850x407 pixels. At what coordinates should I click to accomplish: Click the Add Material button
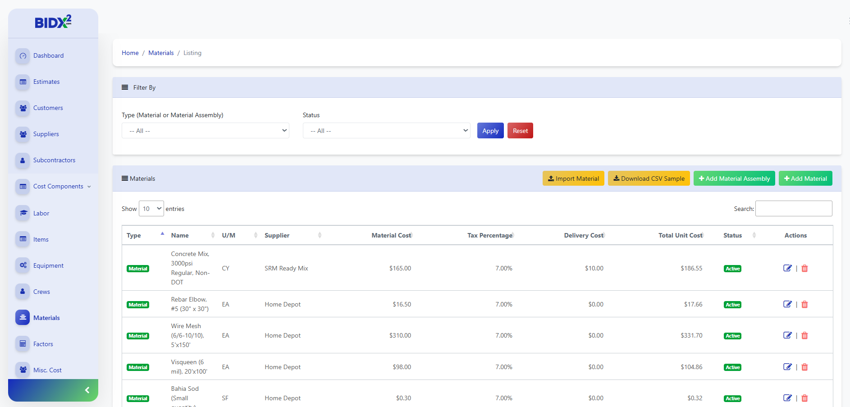point(805,178)
